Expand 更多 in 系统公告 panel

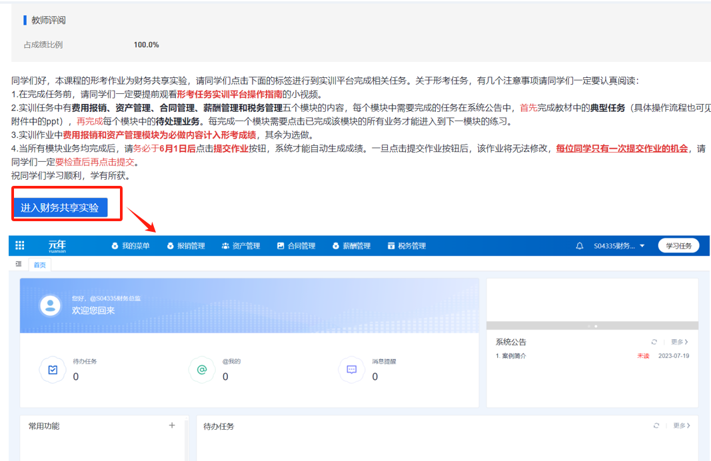tap(680, 342)
